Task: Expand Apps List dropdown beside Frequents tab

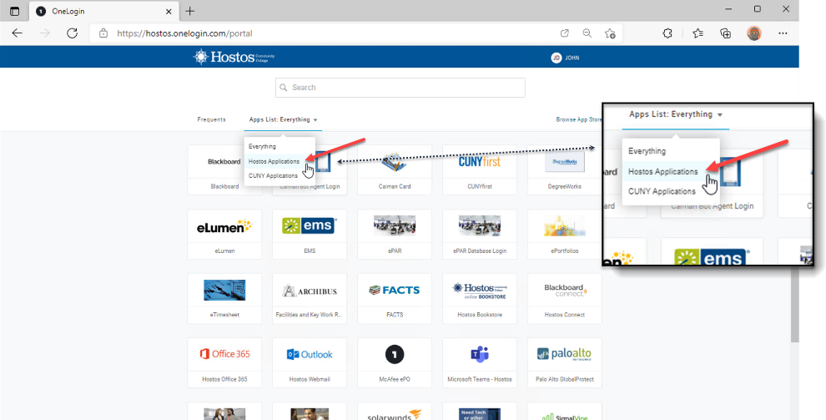Action: tap(283, 119)
